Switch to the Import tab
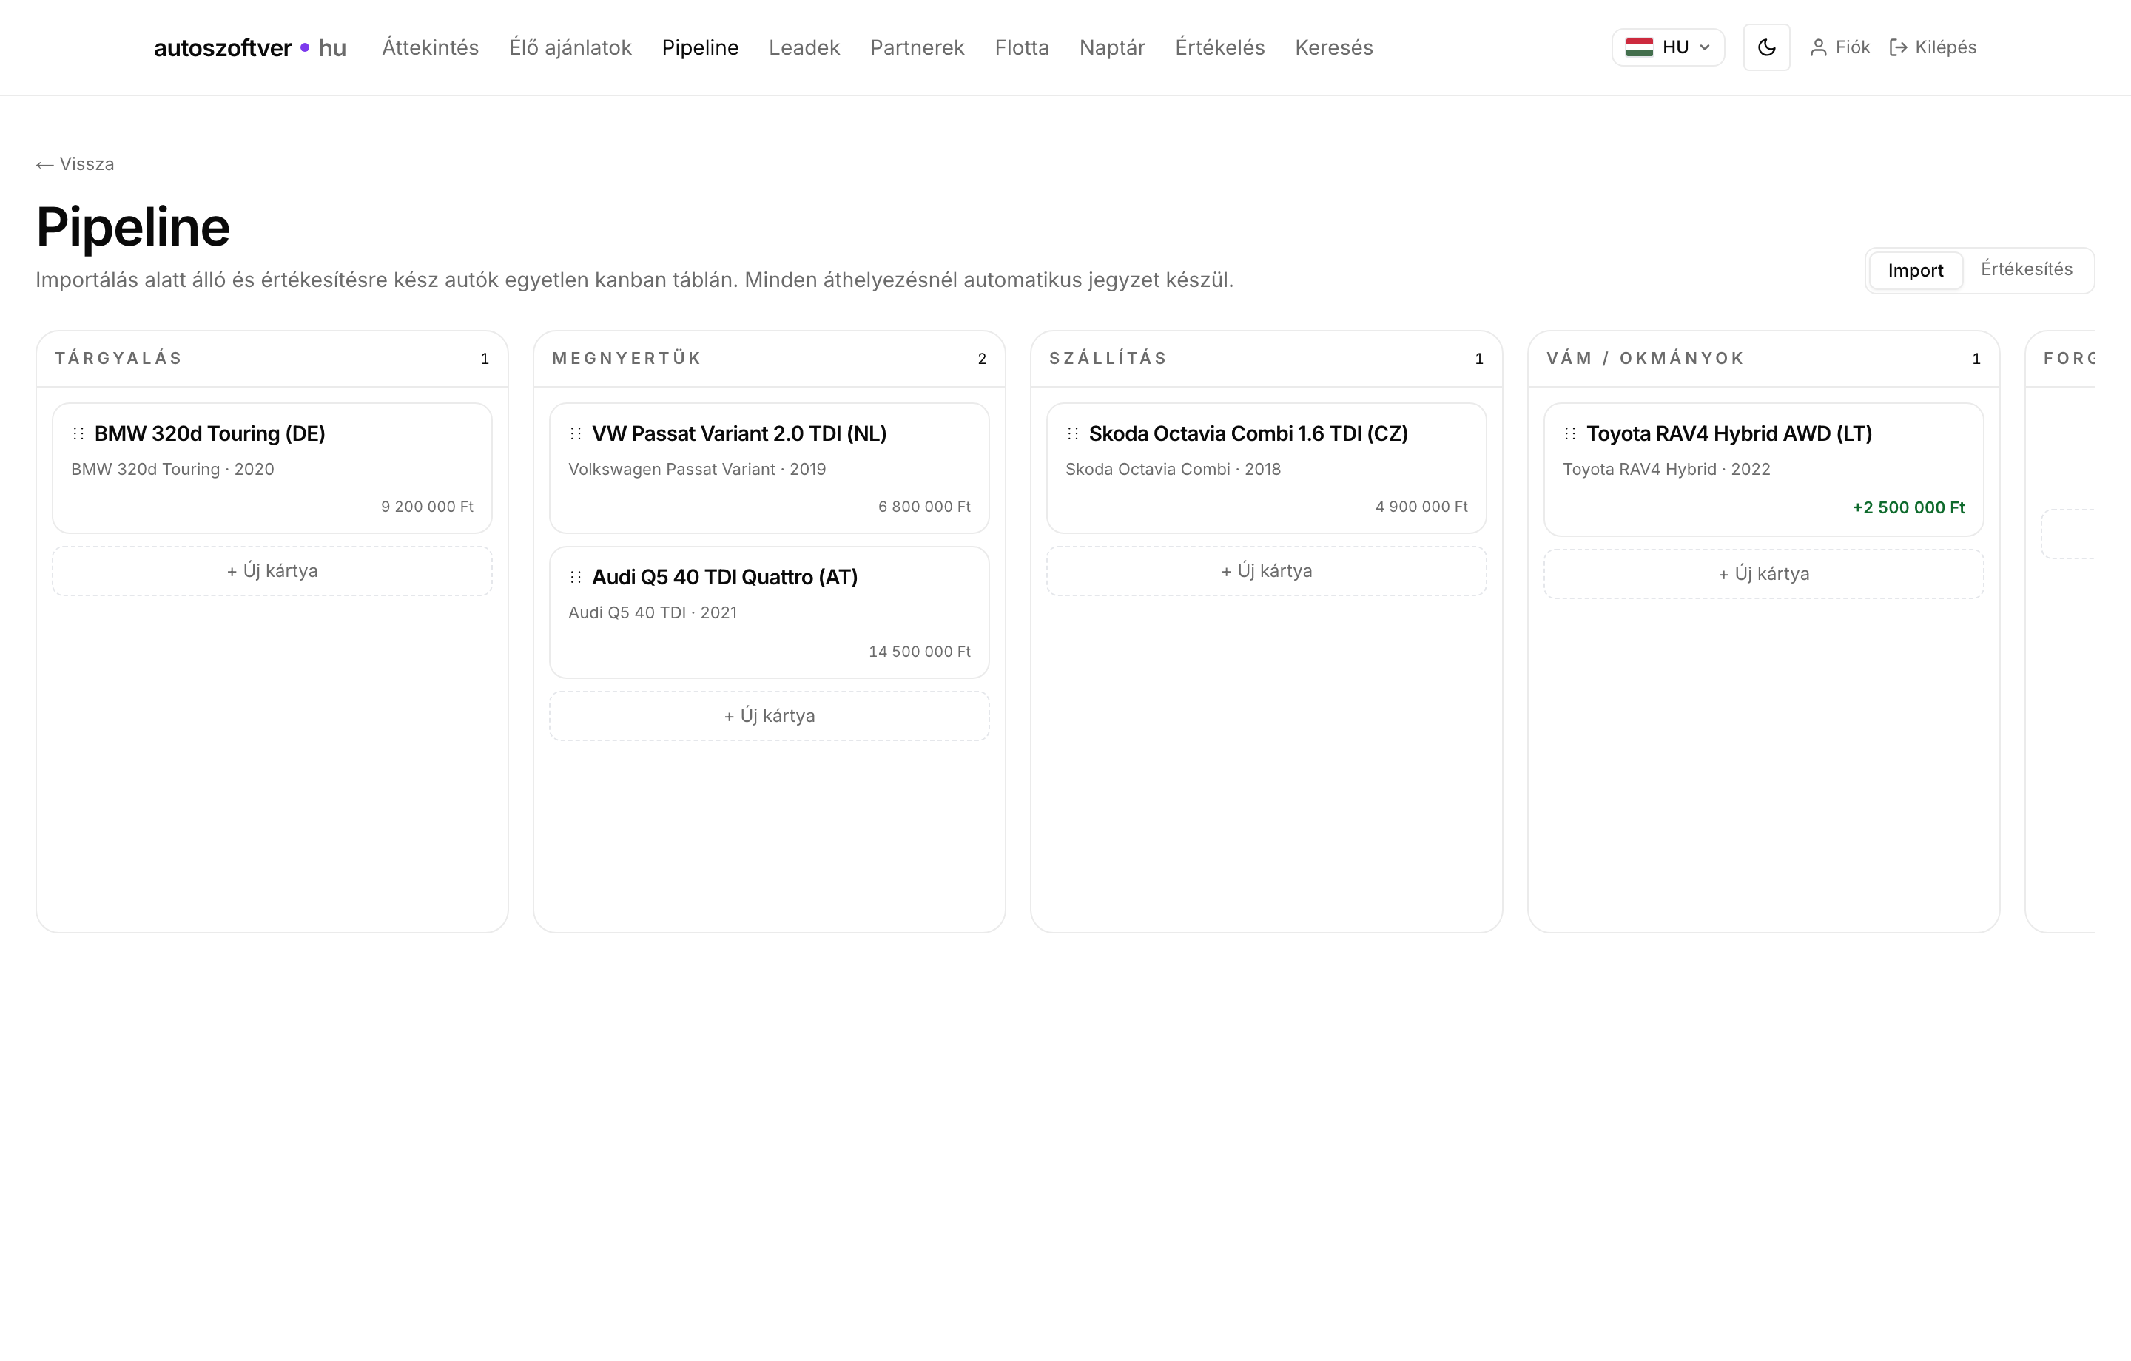Screen dimensions: 2131x1361 pyautogui.click(x=1915, y=270)
